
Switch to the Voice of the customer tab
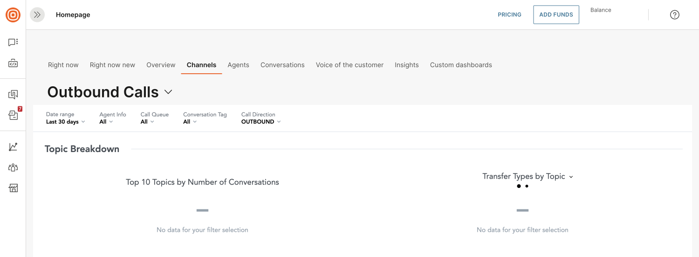[349, 65]
